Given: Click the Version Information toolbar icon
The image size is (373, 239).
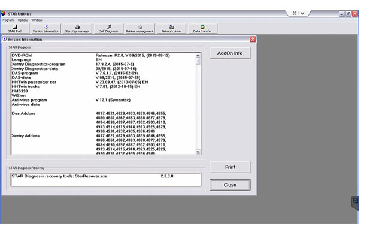Looking at the screenshot, I should point(46,28).
